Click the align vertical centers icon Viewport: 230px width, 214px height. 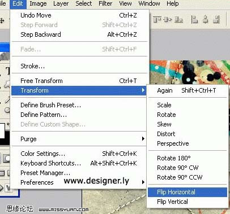click(168, 19)
